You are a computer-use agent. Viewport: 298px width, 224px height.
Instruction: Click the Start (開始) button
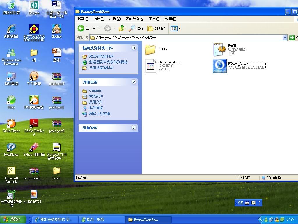13,219
